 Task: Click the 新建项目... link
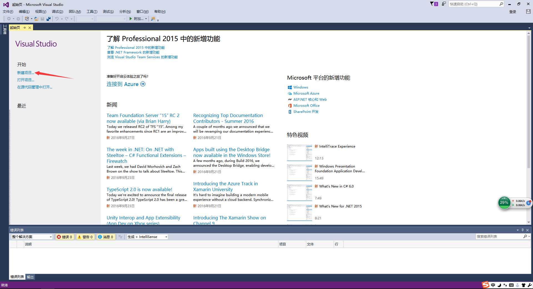pyautogui.click(x=26, y=73)
